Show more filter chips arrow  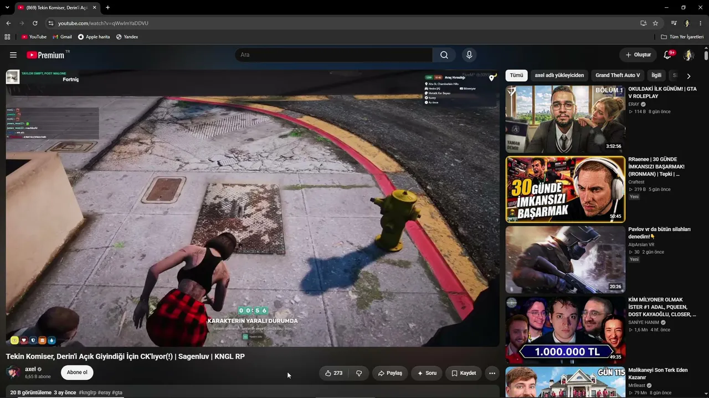pyautogui.click(x=689, y=76)
